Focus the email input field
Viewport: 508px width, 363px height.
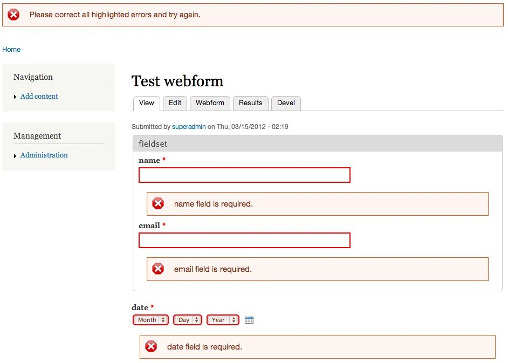[x=244, y=240]
